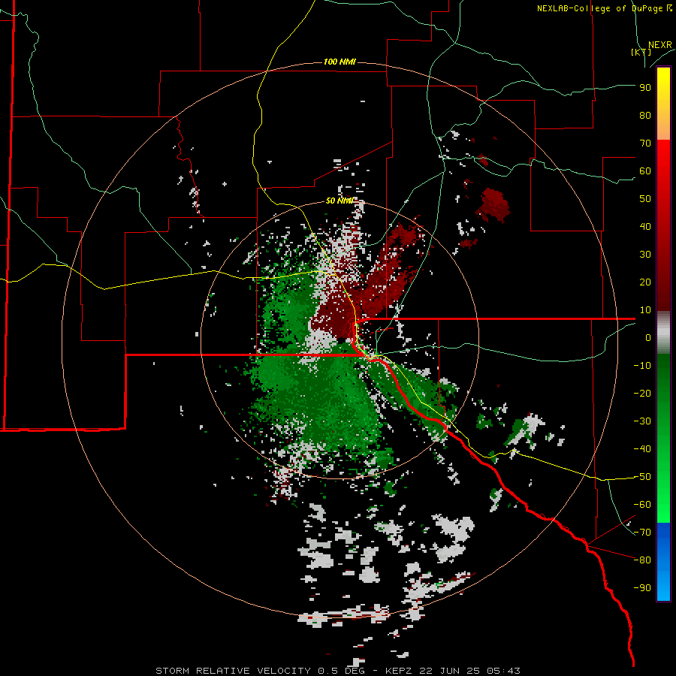Click the positive 10 scale value
This screenshot has width=676, height=676.
point(645,310)
